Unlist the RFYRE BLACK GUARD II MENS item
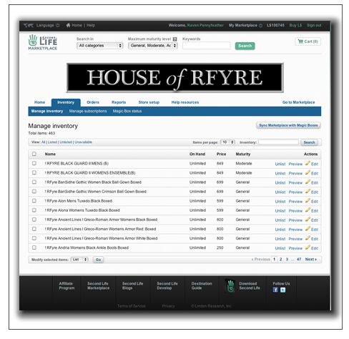Image resolution: width=349 pixels, height=339 pixels. (280, 164)
